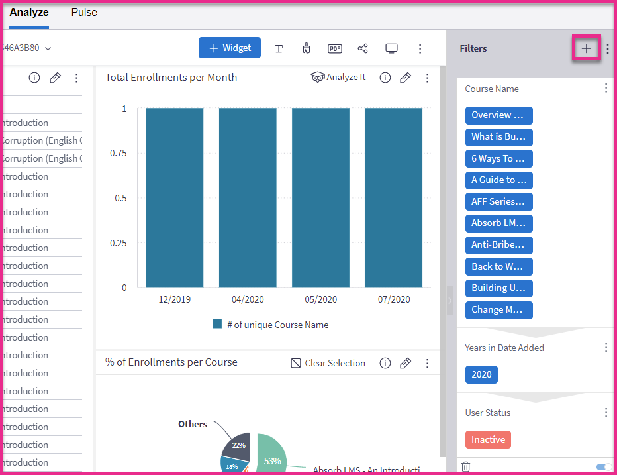This screenshot has height=475, width=617.
Task: Export dashboard using the PDF icon
Action: click(x=335, y=48)
